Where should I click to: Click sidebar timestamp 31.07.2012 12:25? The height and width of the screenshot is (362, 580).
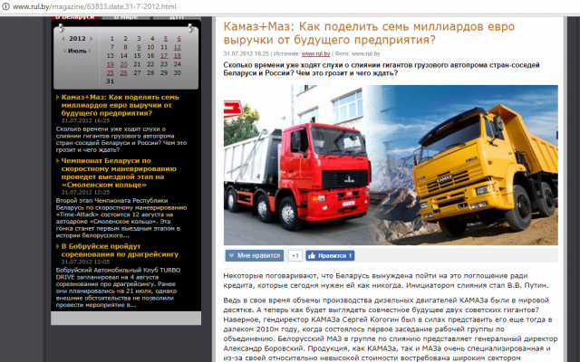[x=85, y=193]
